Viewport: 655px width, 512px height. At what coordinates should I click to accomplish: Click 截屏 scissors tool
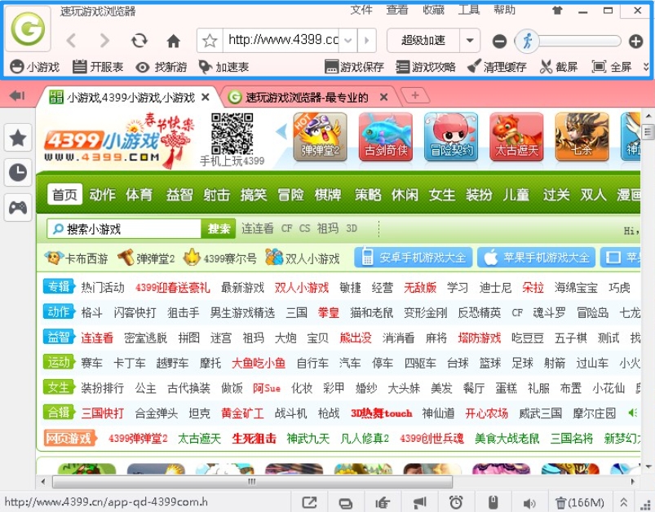tap(559, 67)
